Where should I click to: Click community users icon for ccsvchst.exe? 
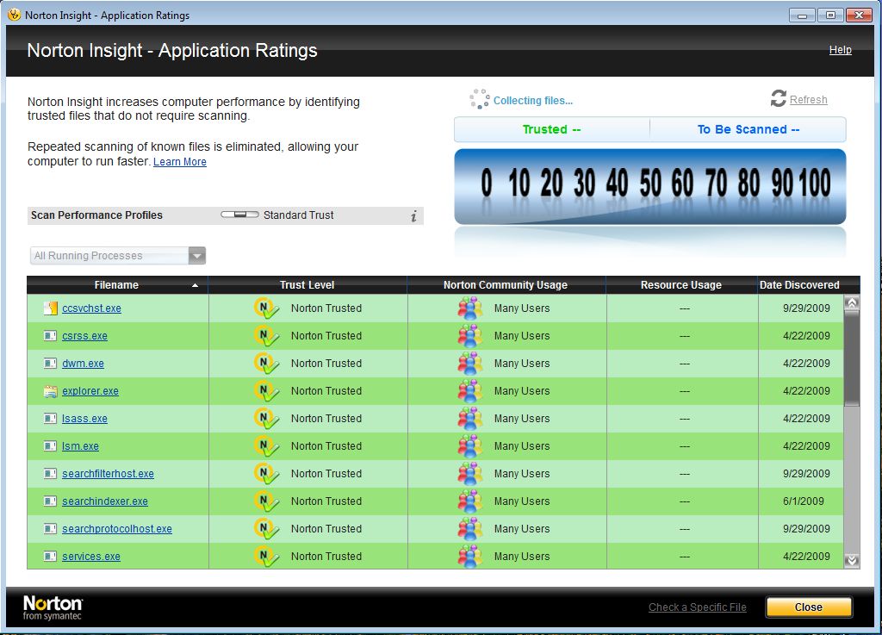tap(469, 308)
